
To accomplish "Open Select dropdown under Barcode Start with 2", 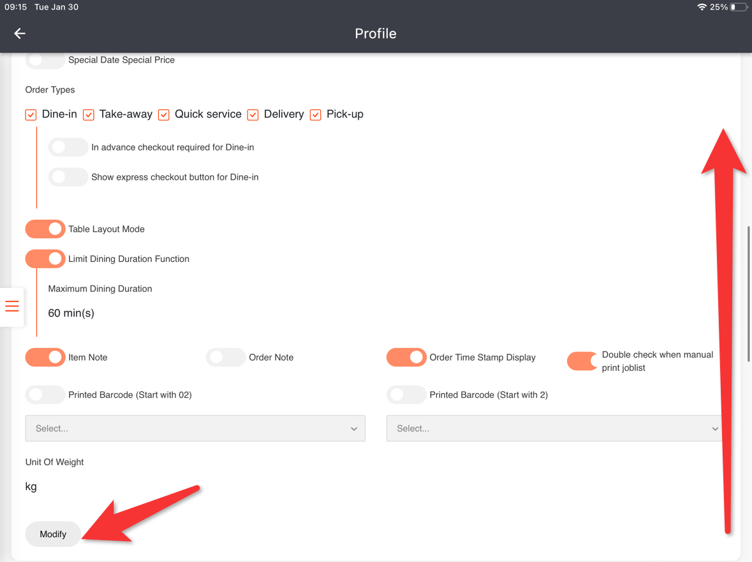I will point(554,428).
